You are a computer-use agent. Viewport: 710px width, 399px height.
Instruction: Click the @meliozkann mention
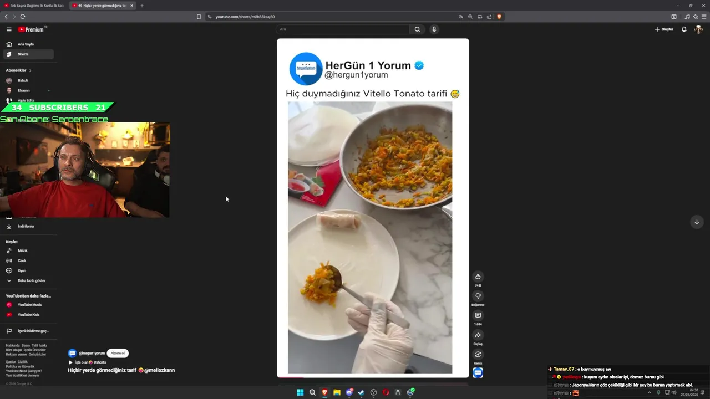click(159, 370)
